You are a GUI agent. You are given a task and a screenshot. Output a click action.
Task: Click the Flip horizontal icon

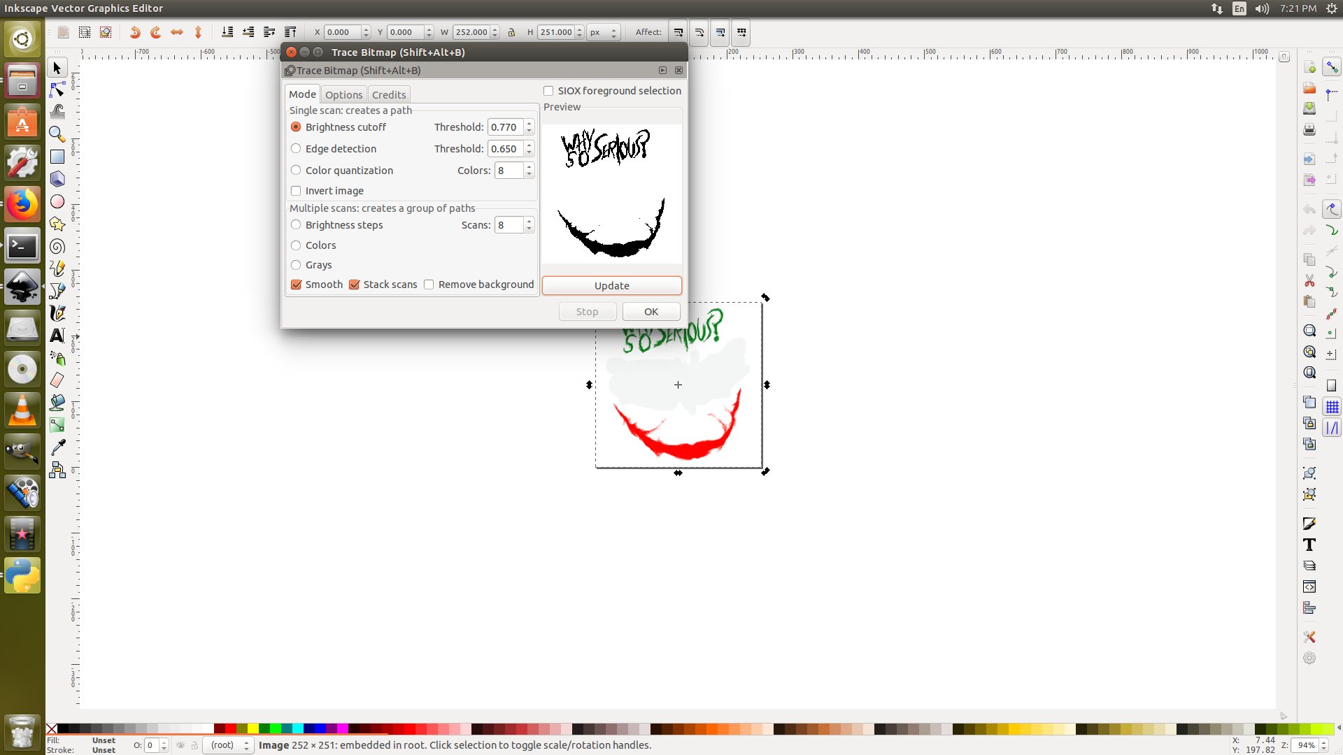point(177,32)
